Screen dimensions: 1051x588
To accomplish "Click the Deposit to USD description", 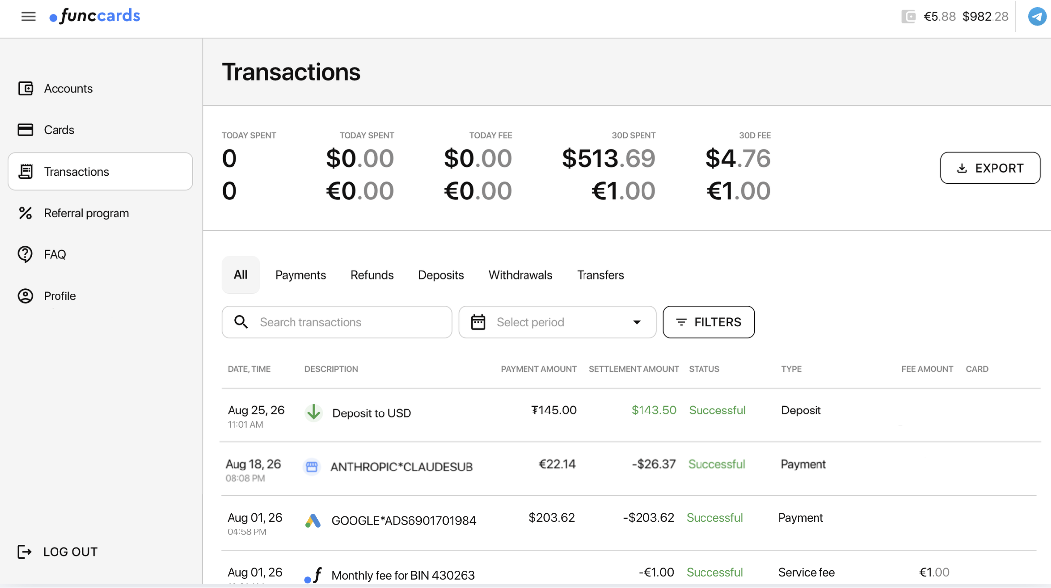I will [x=371, y=413].
